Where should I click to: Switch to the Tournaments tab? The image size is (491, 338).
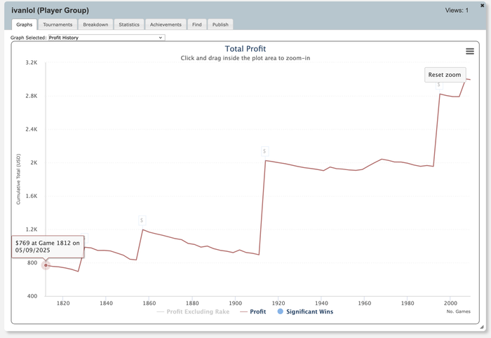click(58, 24)
